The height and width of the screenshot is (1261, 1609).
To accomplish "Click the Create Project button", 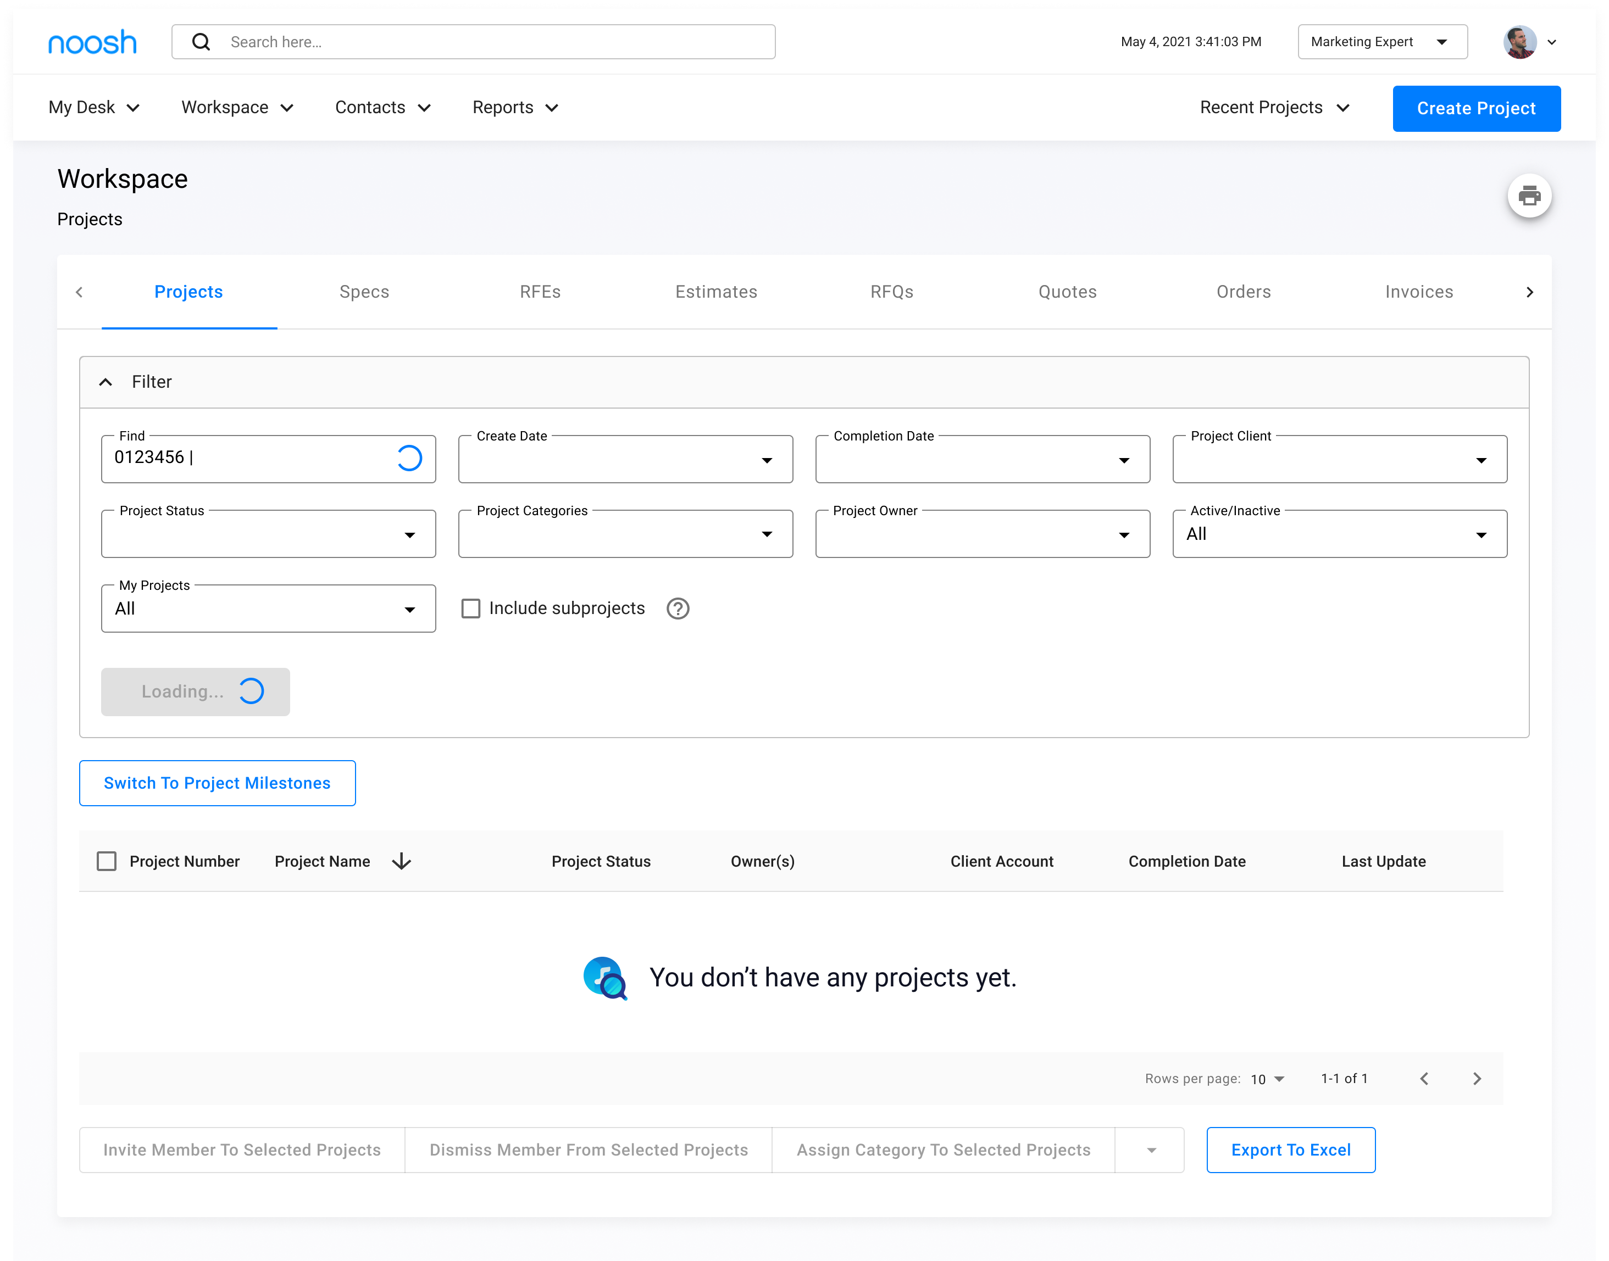I will (1475, 109).
